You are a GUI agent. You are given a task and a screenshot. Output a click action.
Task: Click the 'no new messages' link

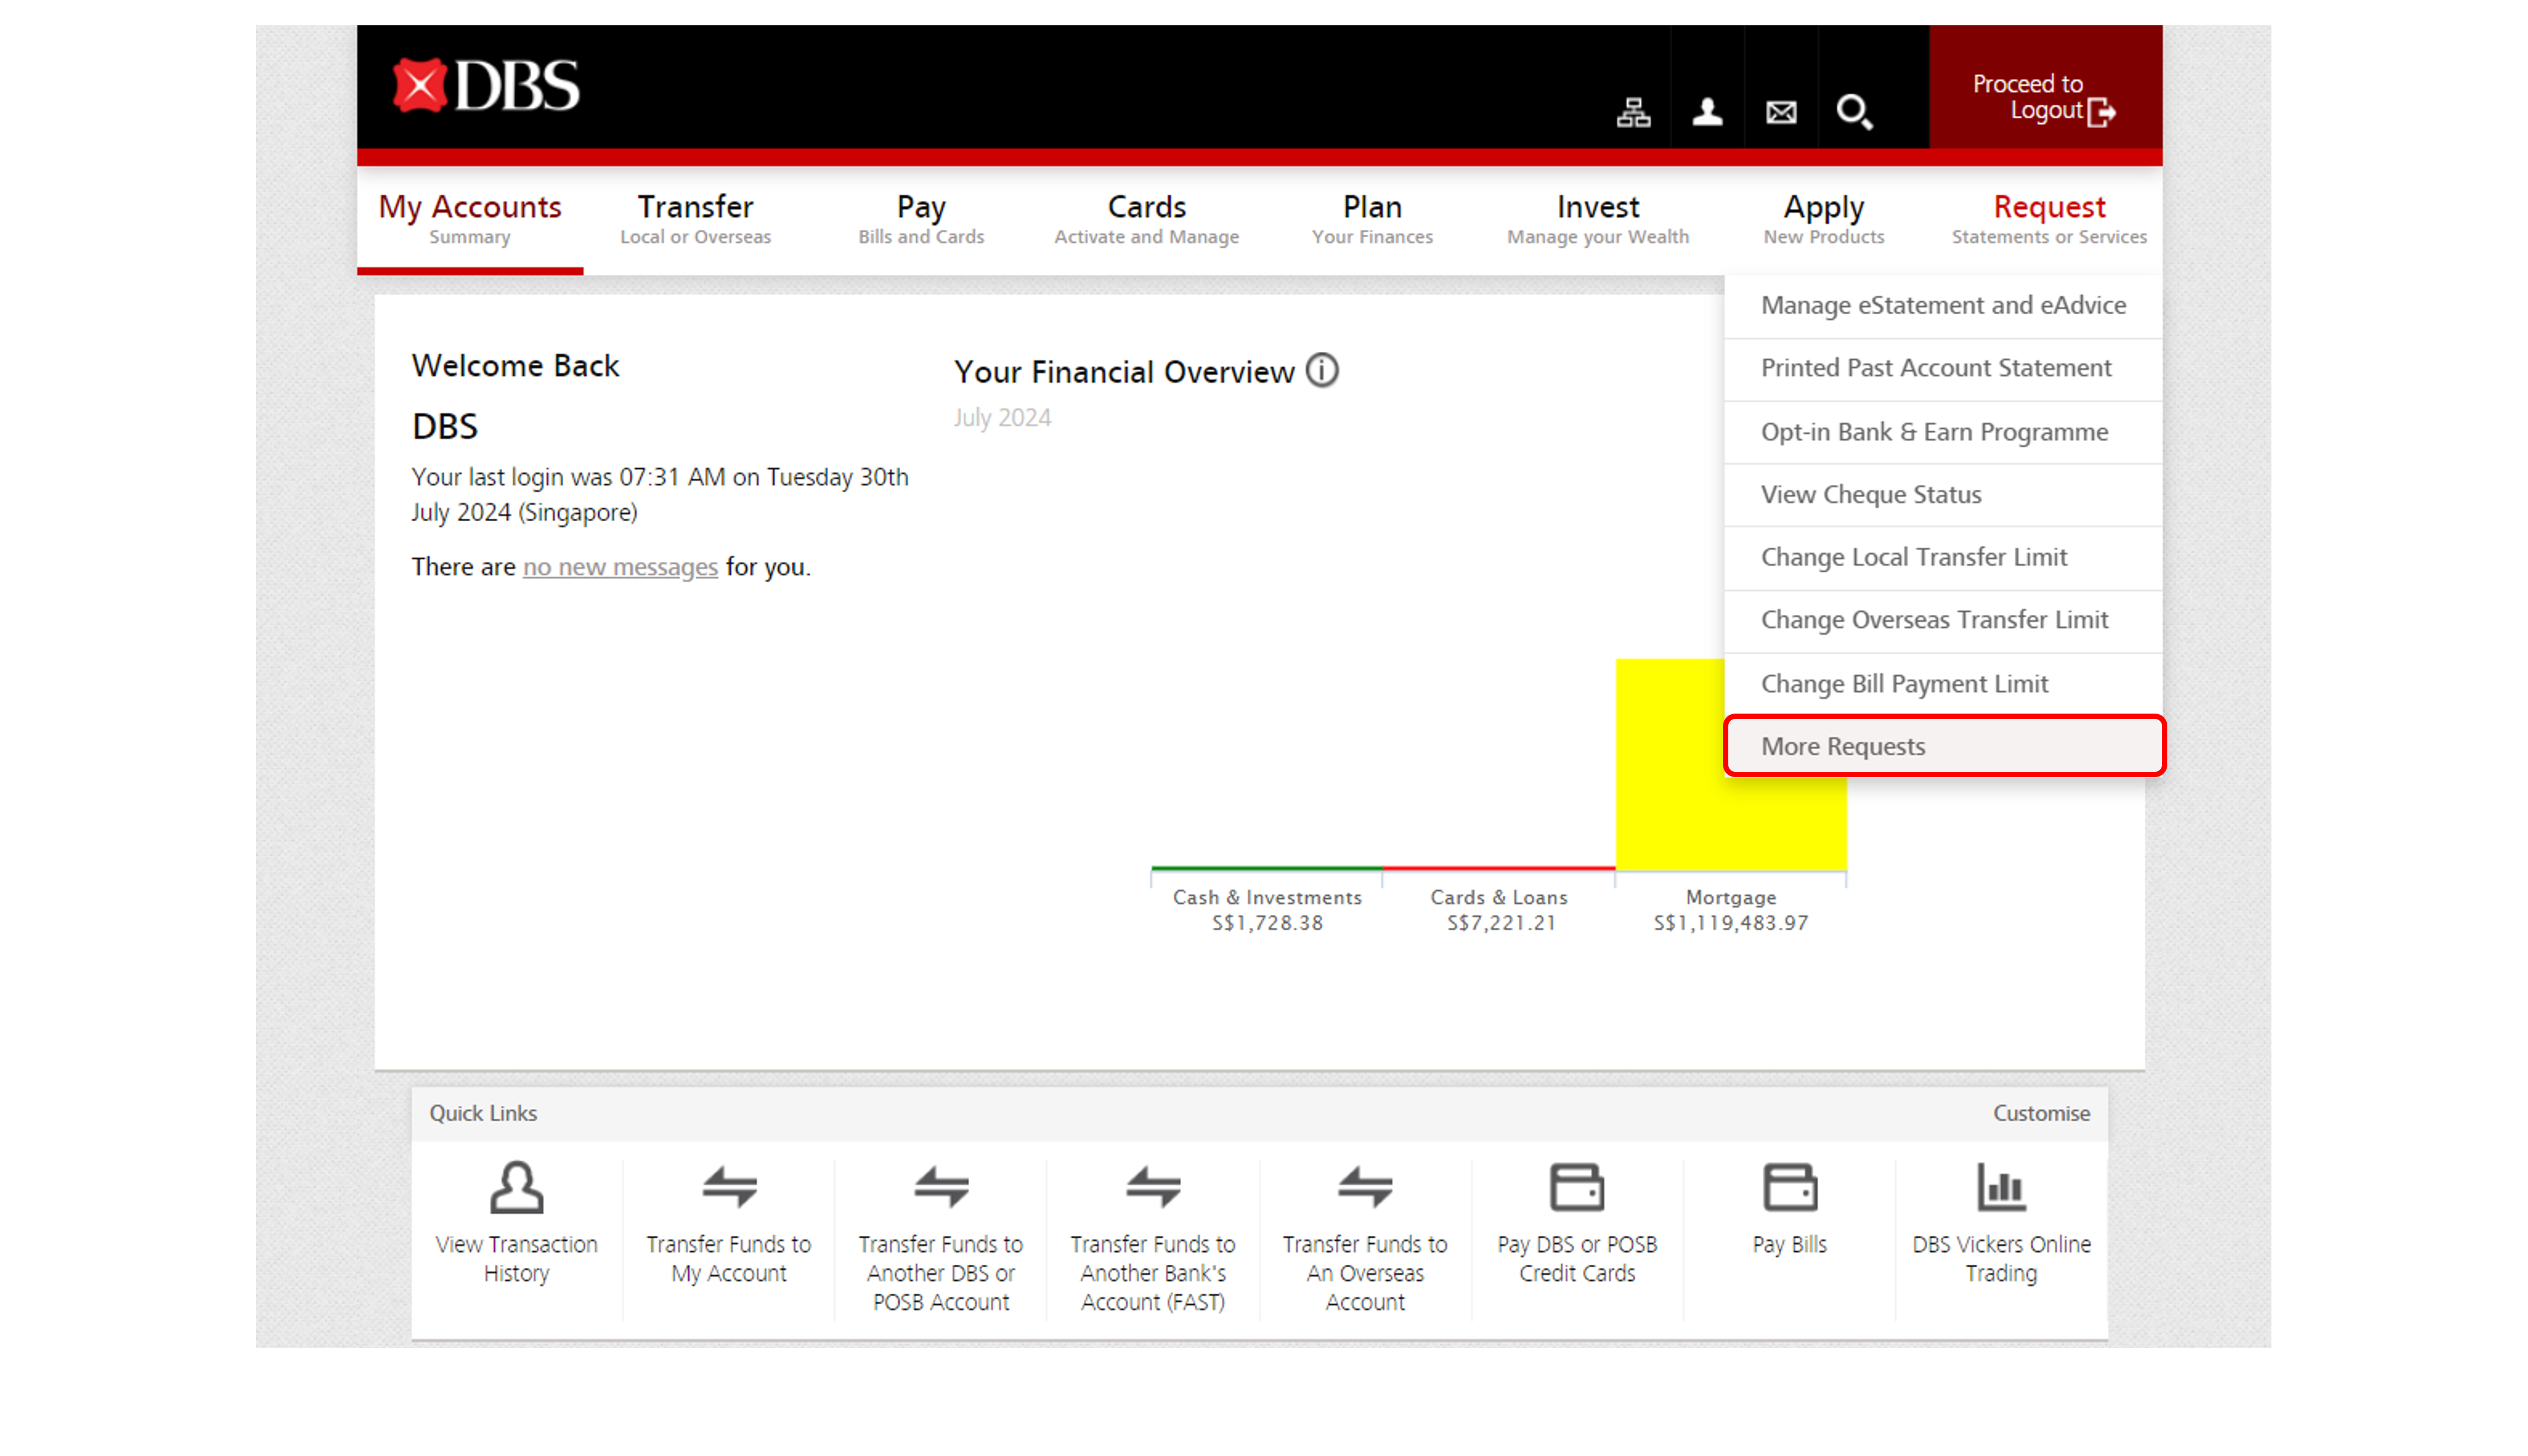click(x=620, y=567)
